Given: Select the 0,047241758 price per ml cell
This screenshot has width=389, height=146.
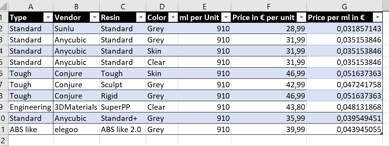Looking at the screenshot, I should coord(345,85).
